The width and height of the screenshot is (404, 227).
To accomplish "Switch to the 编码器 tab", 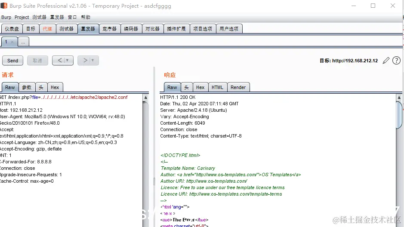I will pyautogui.click(x=131, y=28).
